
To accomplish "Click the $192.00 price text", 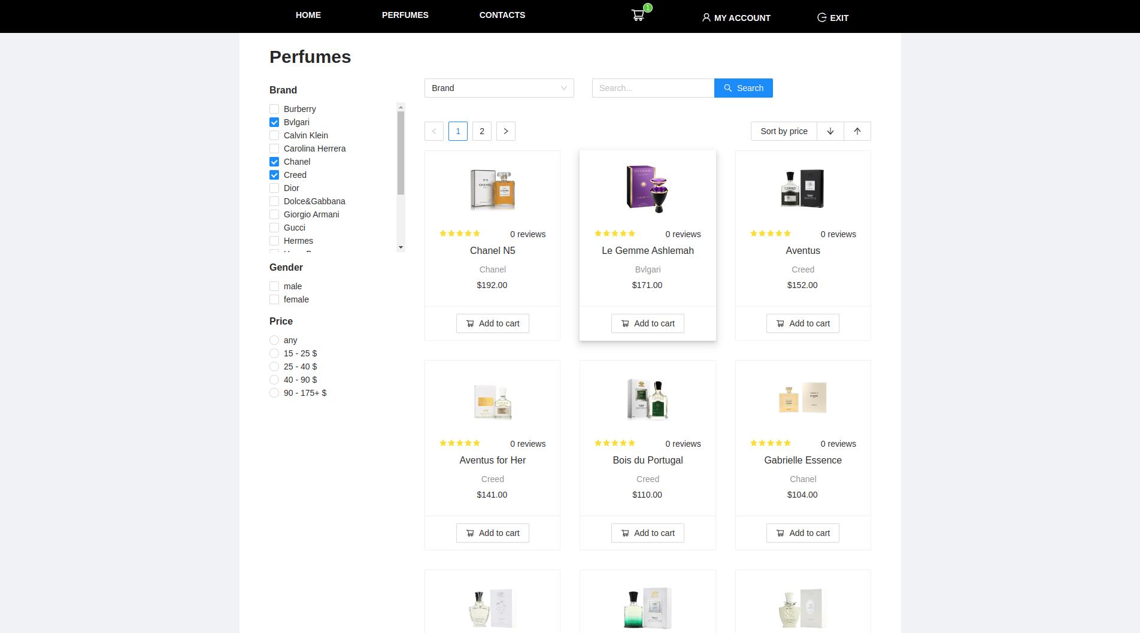I will pyautogui.click(x=492, y=285).
